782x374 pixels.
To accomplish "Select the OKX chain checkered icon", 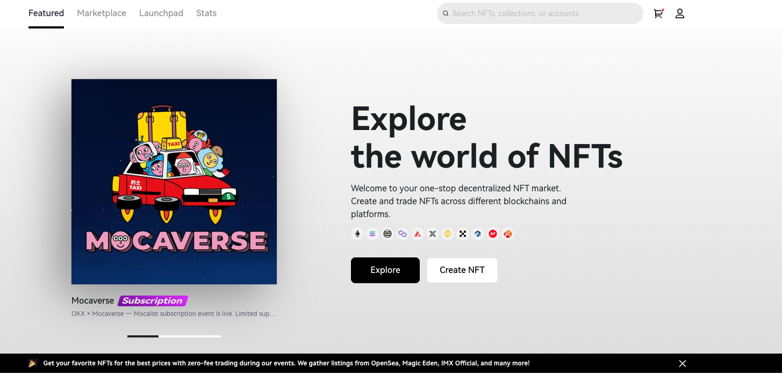I will [x=463, y=234].
